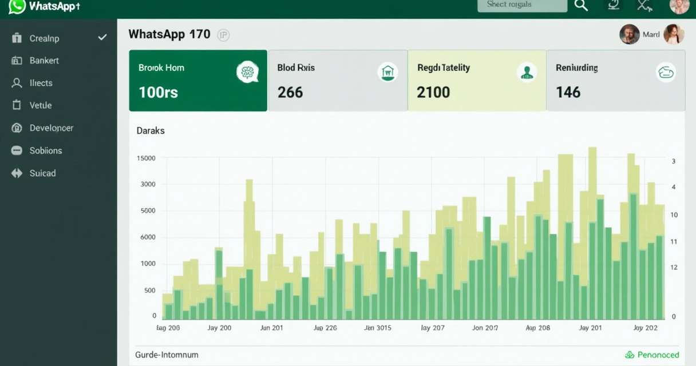Click the '15000' y-axis label
Image resolution: width=696 pixels, height=366 pixels.
click(x=147, y=158)
